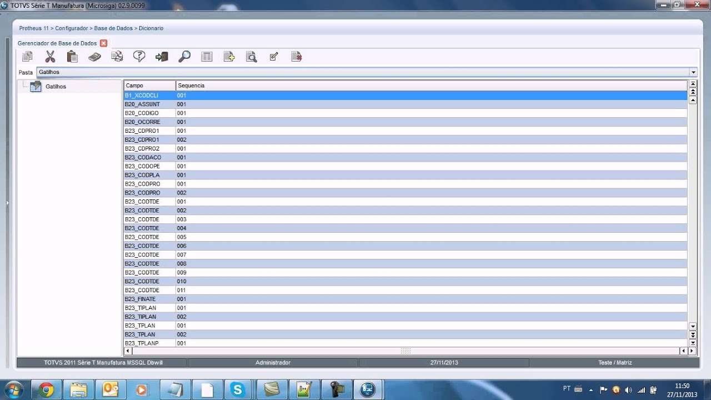Expand the collapsed left side panel handle
711x400 pixels.
point(7,203)
